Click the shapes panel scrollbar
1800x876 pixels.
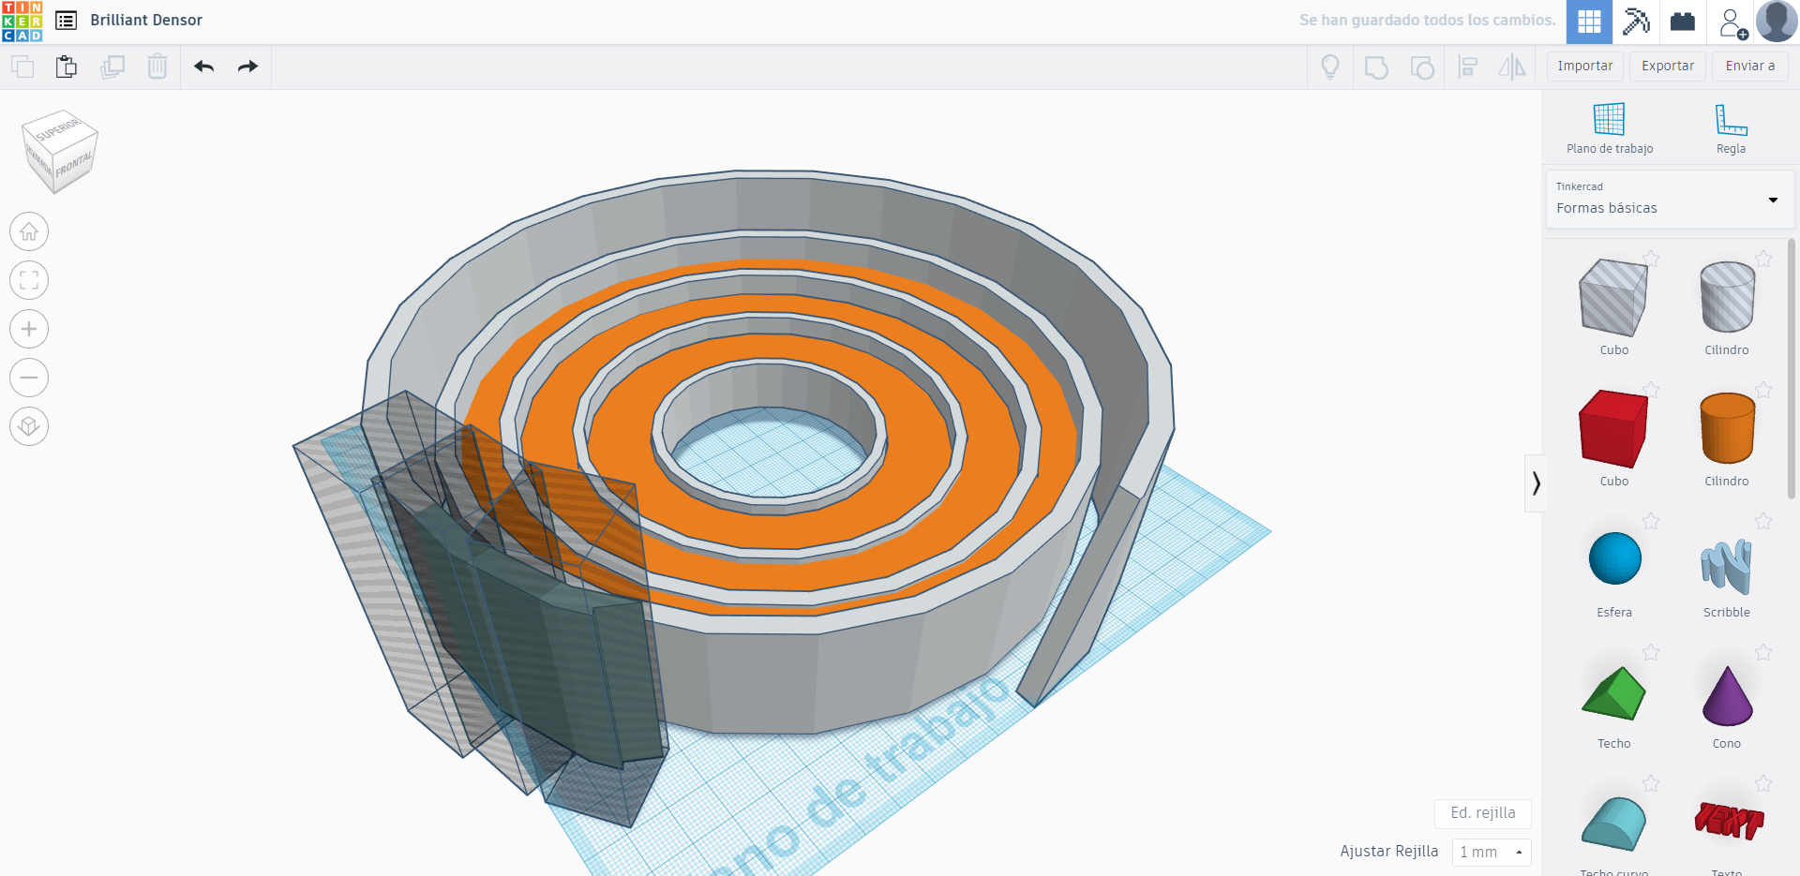pos(1792,367)
